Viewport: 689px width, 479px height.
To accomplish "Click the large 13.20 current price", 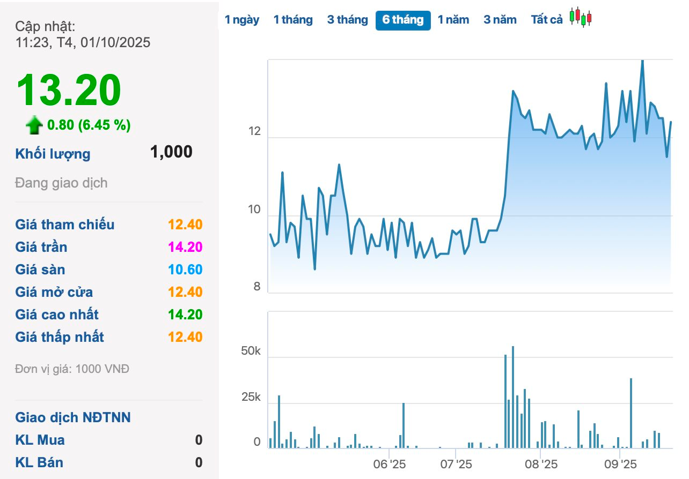I will [x=69, y=90].
